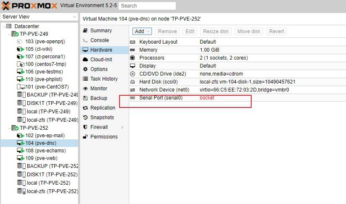
Task: Click the Edit button
Action: coord(190,31)
